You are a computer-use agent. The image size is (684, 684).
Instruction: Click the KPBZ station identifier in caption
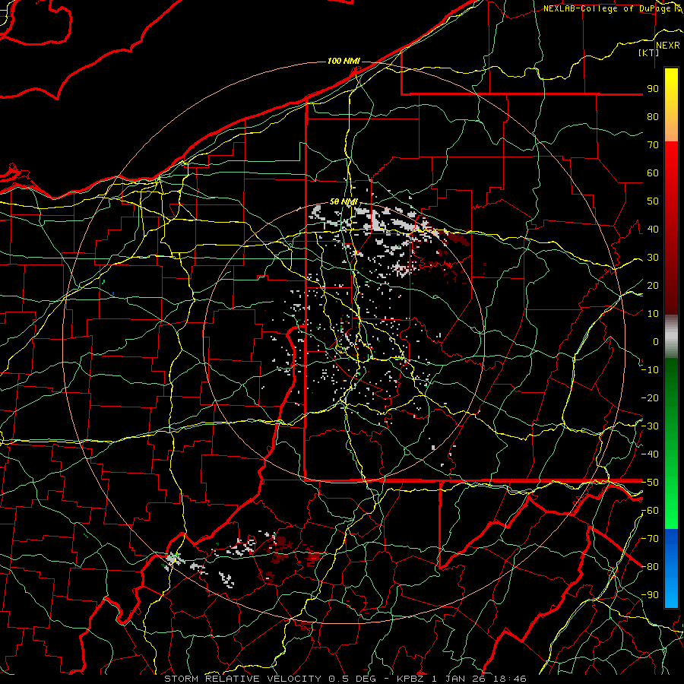click(x=412, y=679)
